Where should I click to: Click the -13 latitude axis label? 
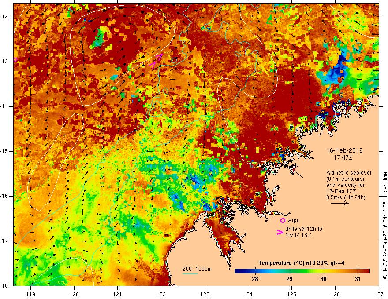4,62
